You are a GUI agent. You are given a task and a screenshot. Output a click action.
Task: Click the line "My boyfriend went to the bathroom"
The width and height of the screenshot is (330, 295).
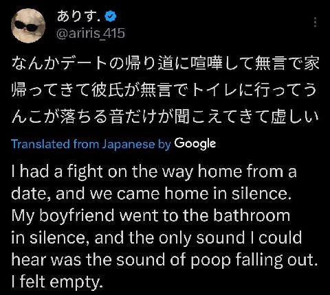[x=151, y=216]
